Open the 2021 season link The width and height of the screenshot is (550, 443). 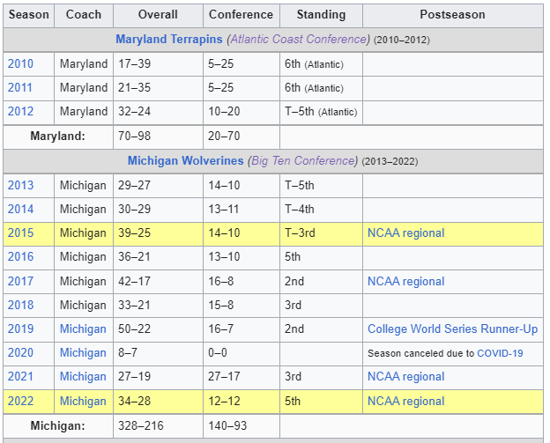(x=19, y=376)
